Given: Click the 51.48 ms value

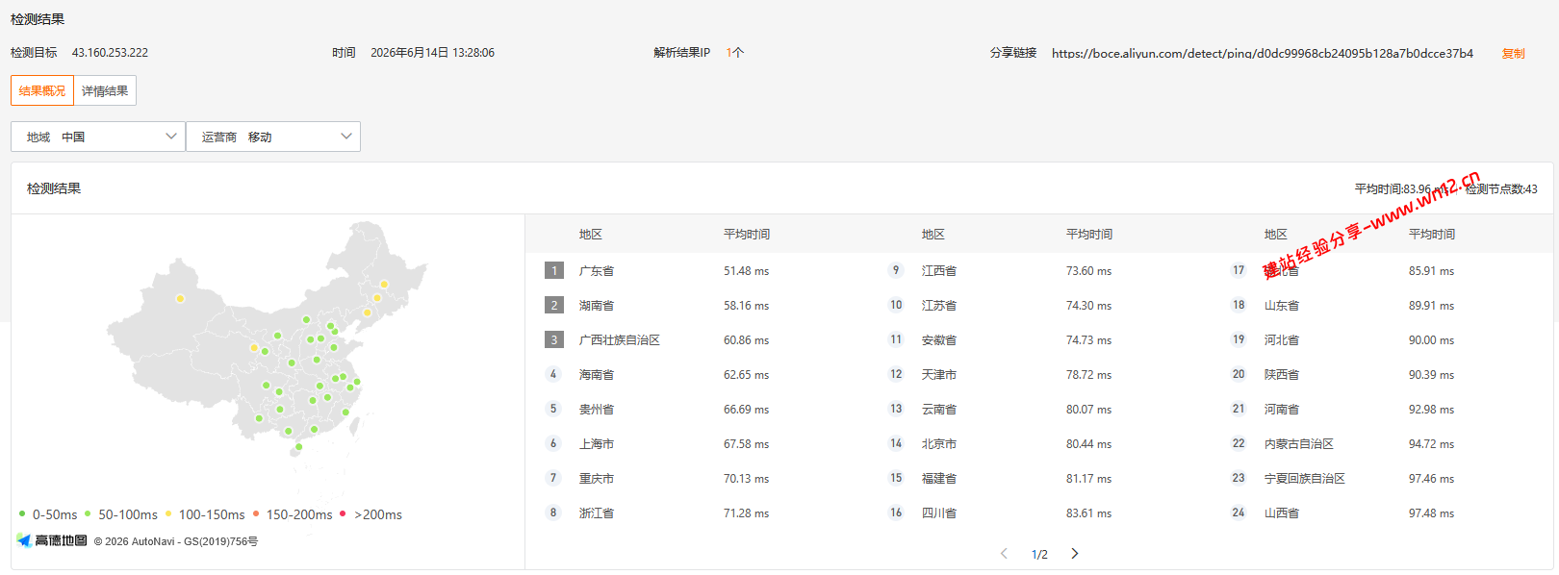Looking at the screenshot, I should (x=746, y=271).
